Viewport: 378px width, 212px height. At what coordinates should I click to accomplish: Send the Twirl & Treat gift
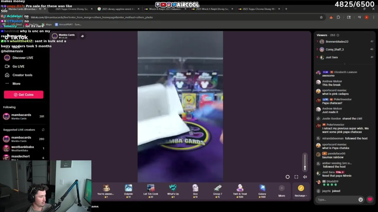(x=240, y=191)
